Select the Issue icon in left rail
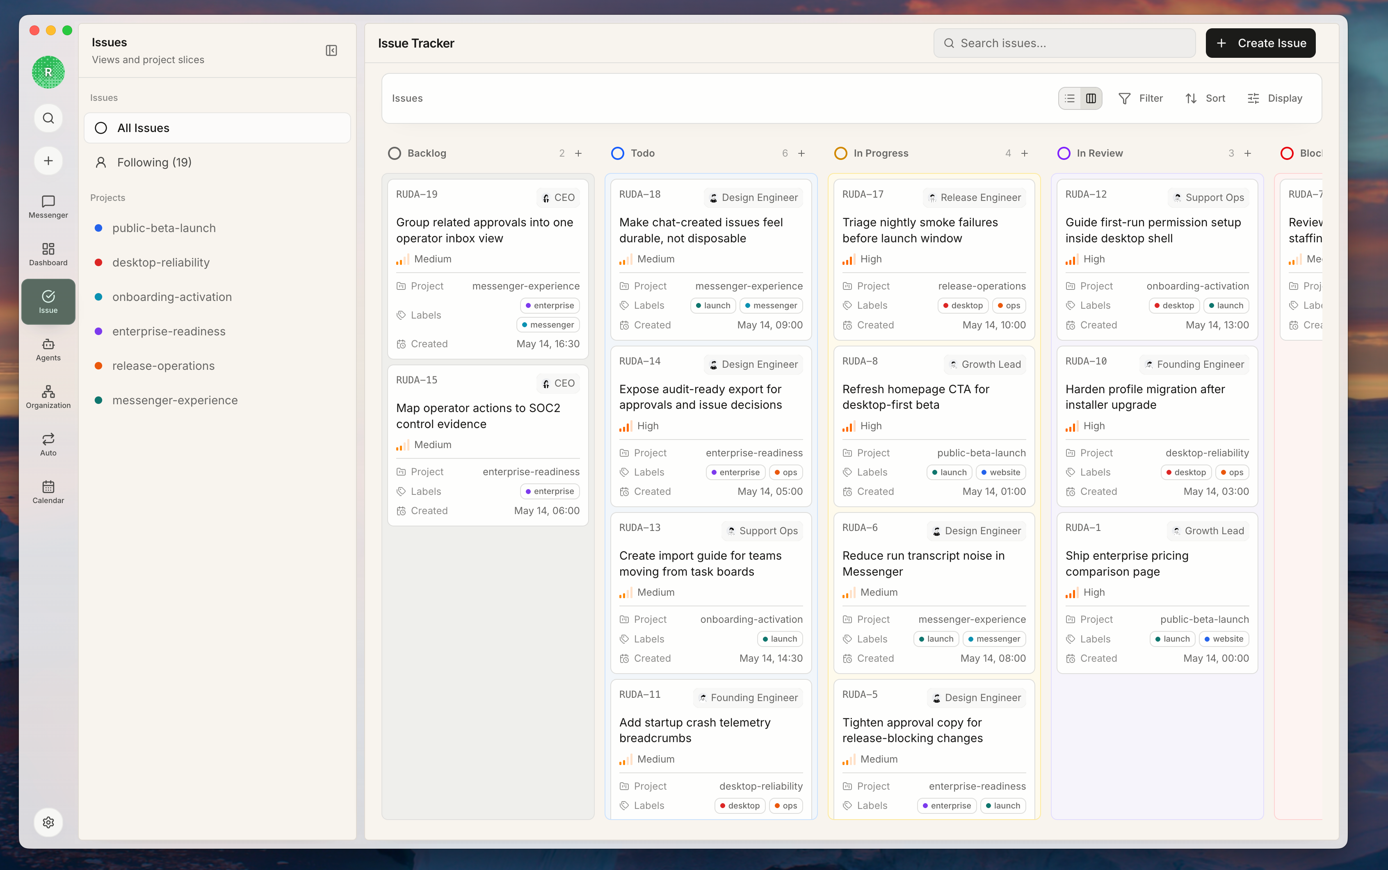 (48, 301)
